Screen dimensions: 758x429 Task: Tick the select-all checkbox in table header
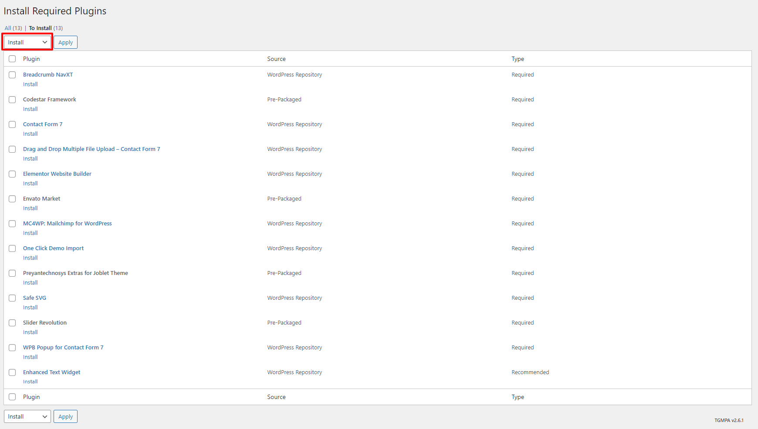click(x=12, y=59)
